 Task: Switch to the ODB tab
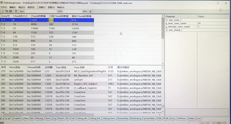(x=159, y=119)
